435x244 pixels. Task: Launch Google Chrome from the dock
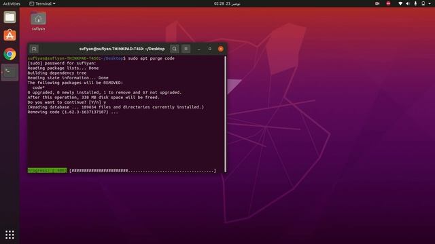tap(10, 54)
